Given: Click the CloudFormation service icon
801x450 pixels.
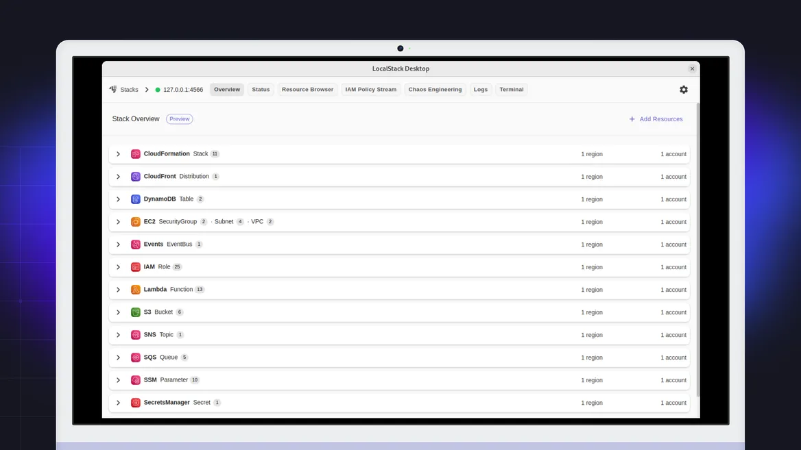Looking at the screenshot, I should (x=135, y=153).
